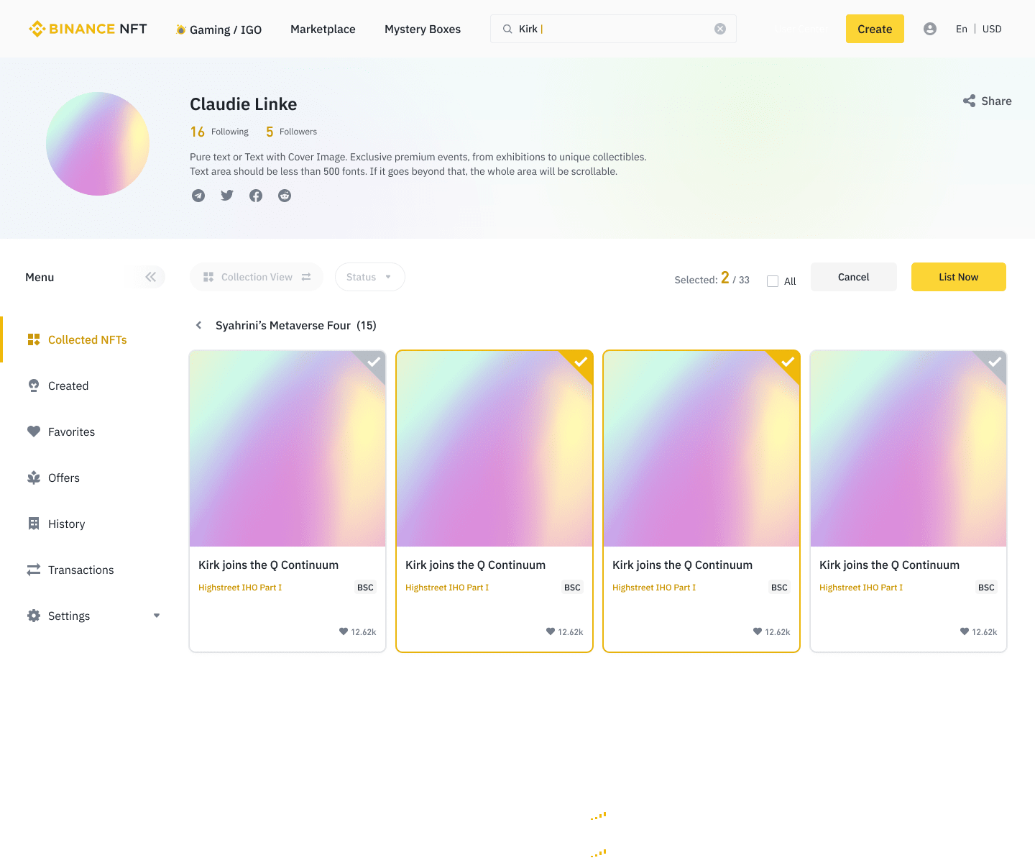Open the Telegram social link icon
1035x863 pixels.
[x=198, y=196]
